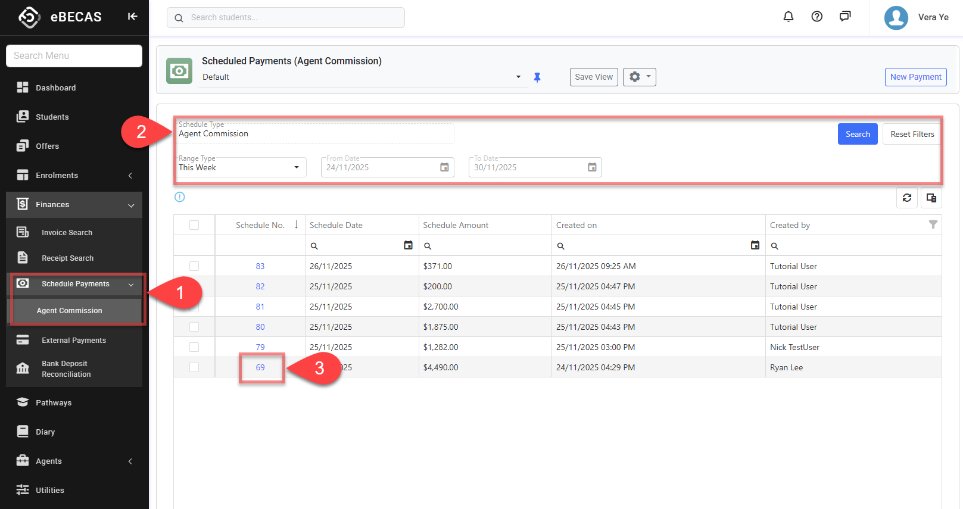
Task: Open schedule number 69 link
Action: pos(260,367)
